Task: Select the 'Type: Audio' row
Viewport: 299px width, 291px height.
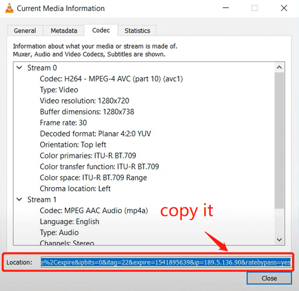Action: (59, 232)
